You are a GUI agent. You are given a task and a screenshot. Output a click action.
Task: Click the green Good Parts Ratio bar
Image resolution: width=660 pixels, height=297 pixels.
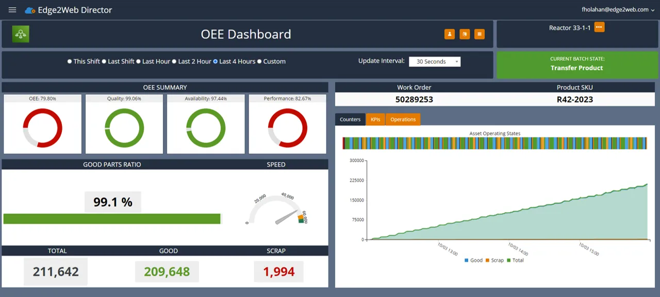click(112, 219)
